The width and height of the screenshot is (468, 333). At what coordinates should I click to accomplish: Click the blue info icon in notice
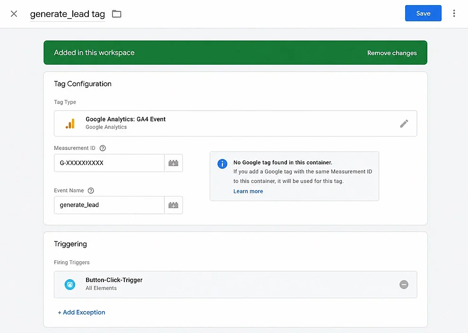[x=222, y=164]
